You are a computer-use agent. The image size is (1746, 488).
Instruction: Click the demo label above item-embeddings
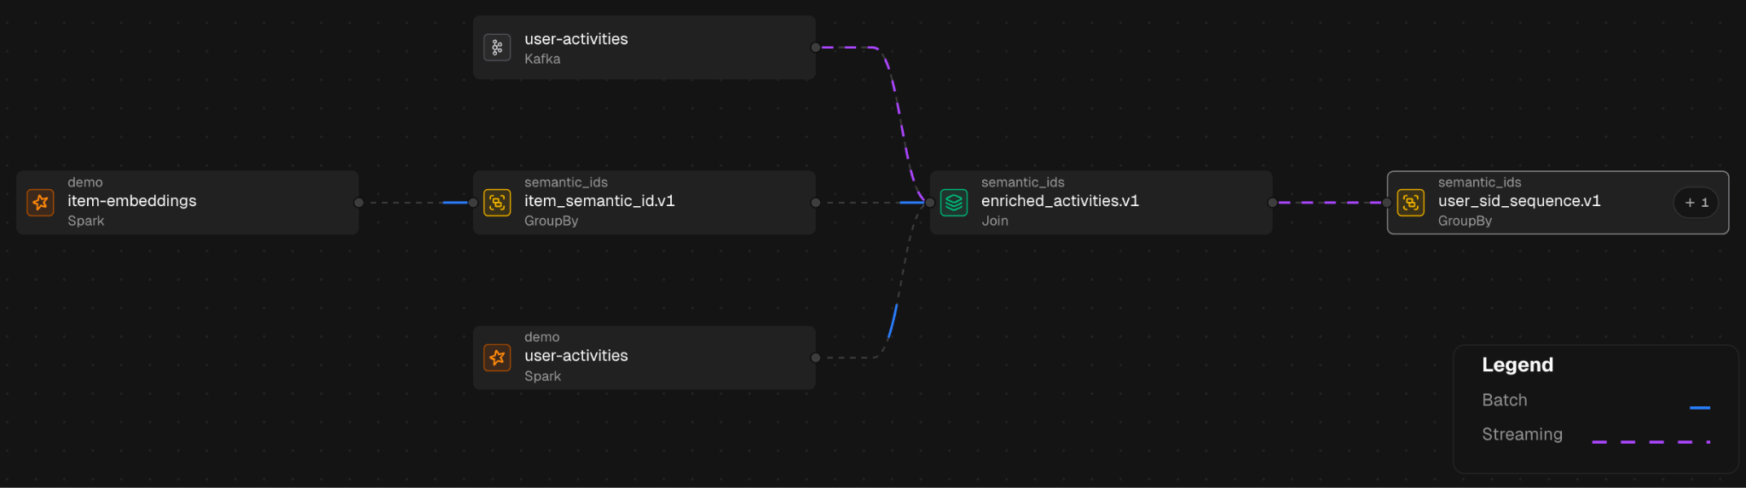pos(85,182)
